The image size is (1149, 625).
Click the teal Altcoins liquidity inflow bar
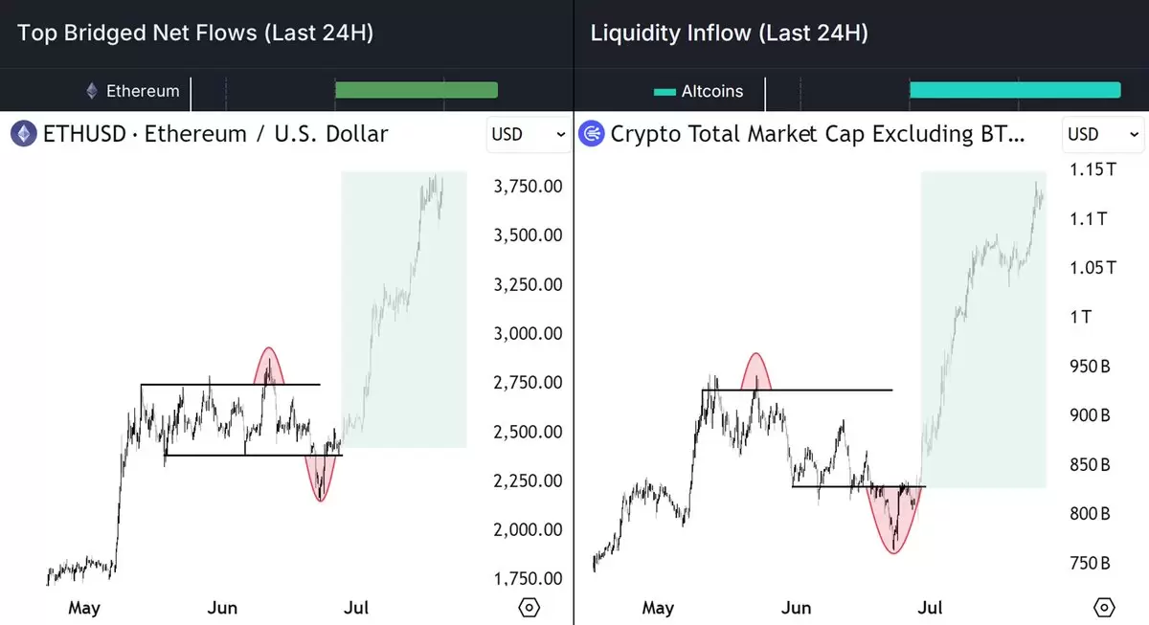[x=1015, y=90]
